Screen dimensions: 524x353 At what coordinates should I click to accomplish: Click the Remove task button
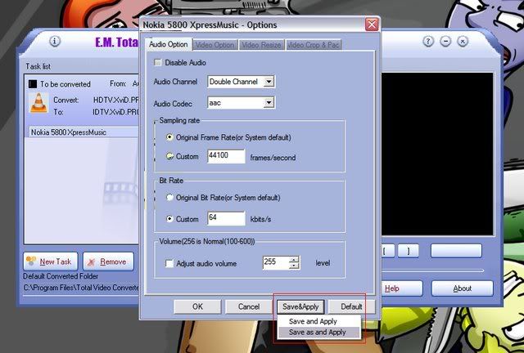point(106,261)
